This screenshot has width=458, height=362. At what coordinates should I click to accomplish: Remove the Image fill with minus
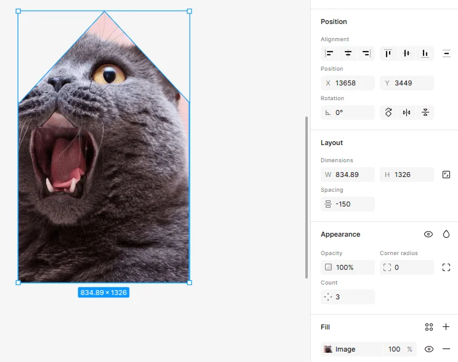[x=446, y=349]
